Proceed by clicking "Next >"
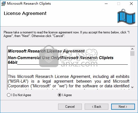The image size is (138, 113). [x=123, y=107]
